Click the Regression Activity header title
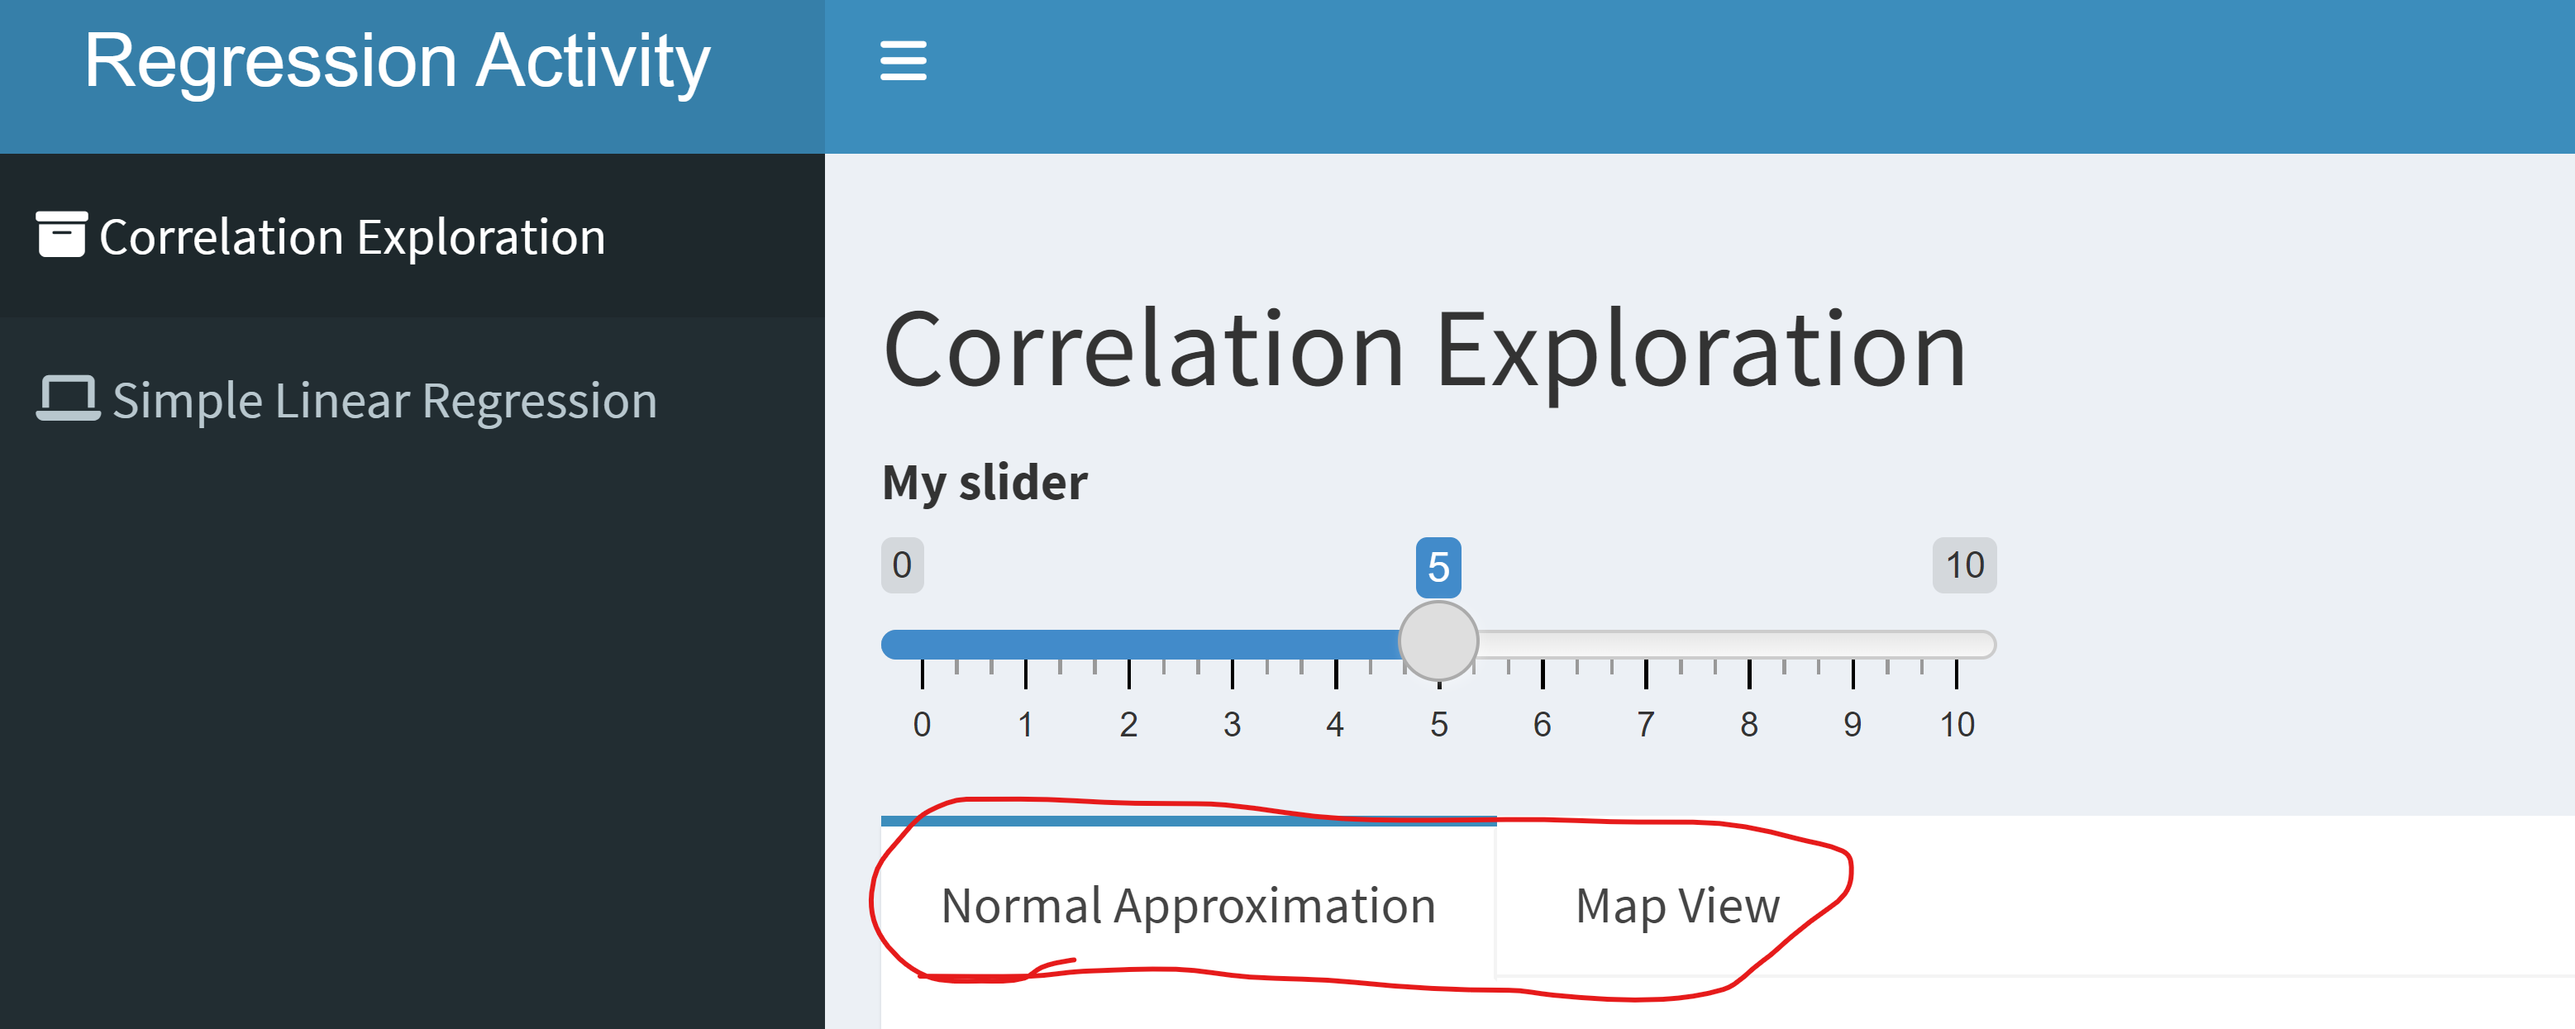The height and width of the screenshot is (1029, 2575). click(397, 62)
